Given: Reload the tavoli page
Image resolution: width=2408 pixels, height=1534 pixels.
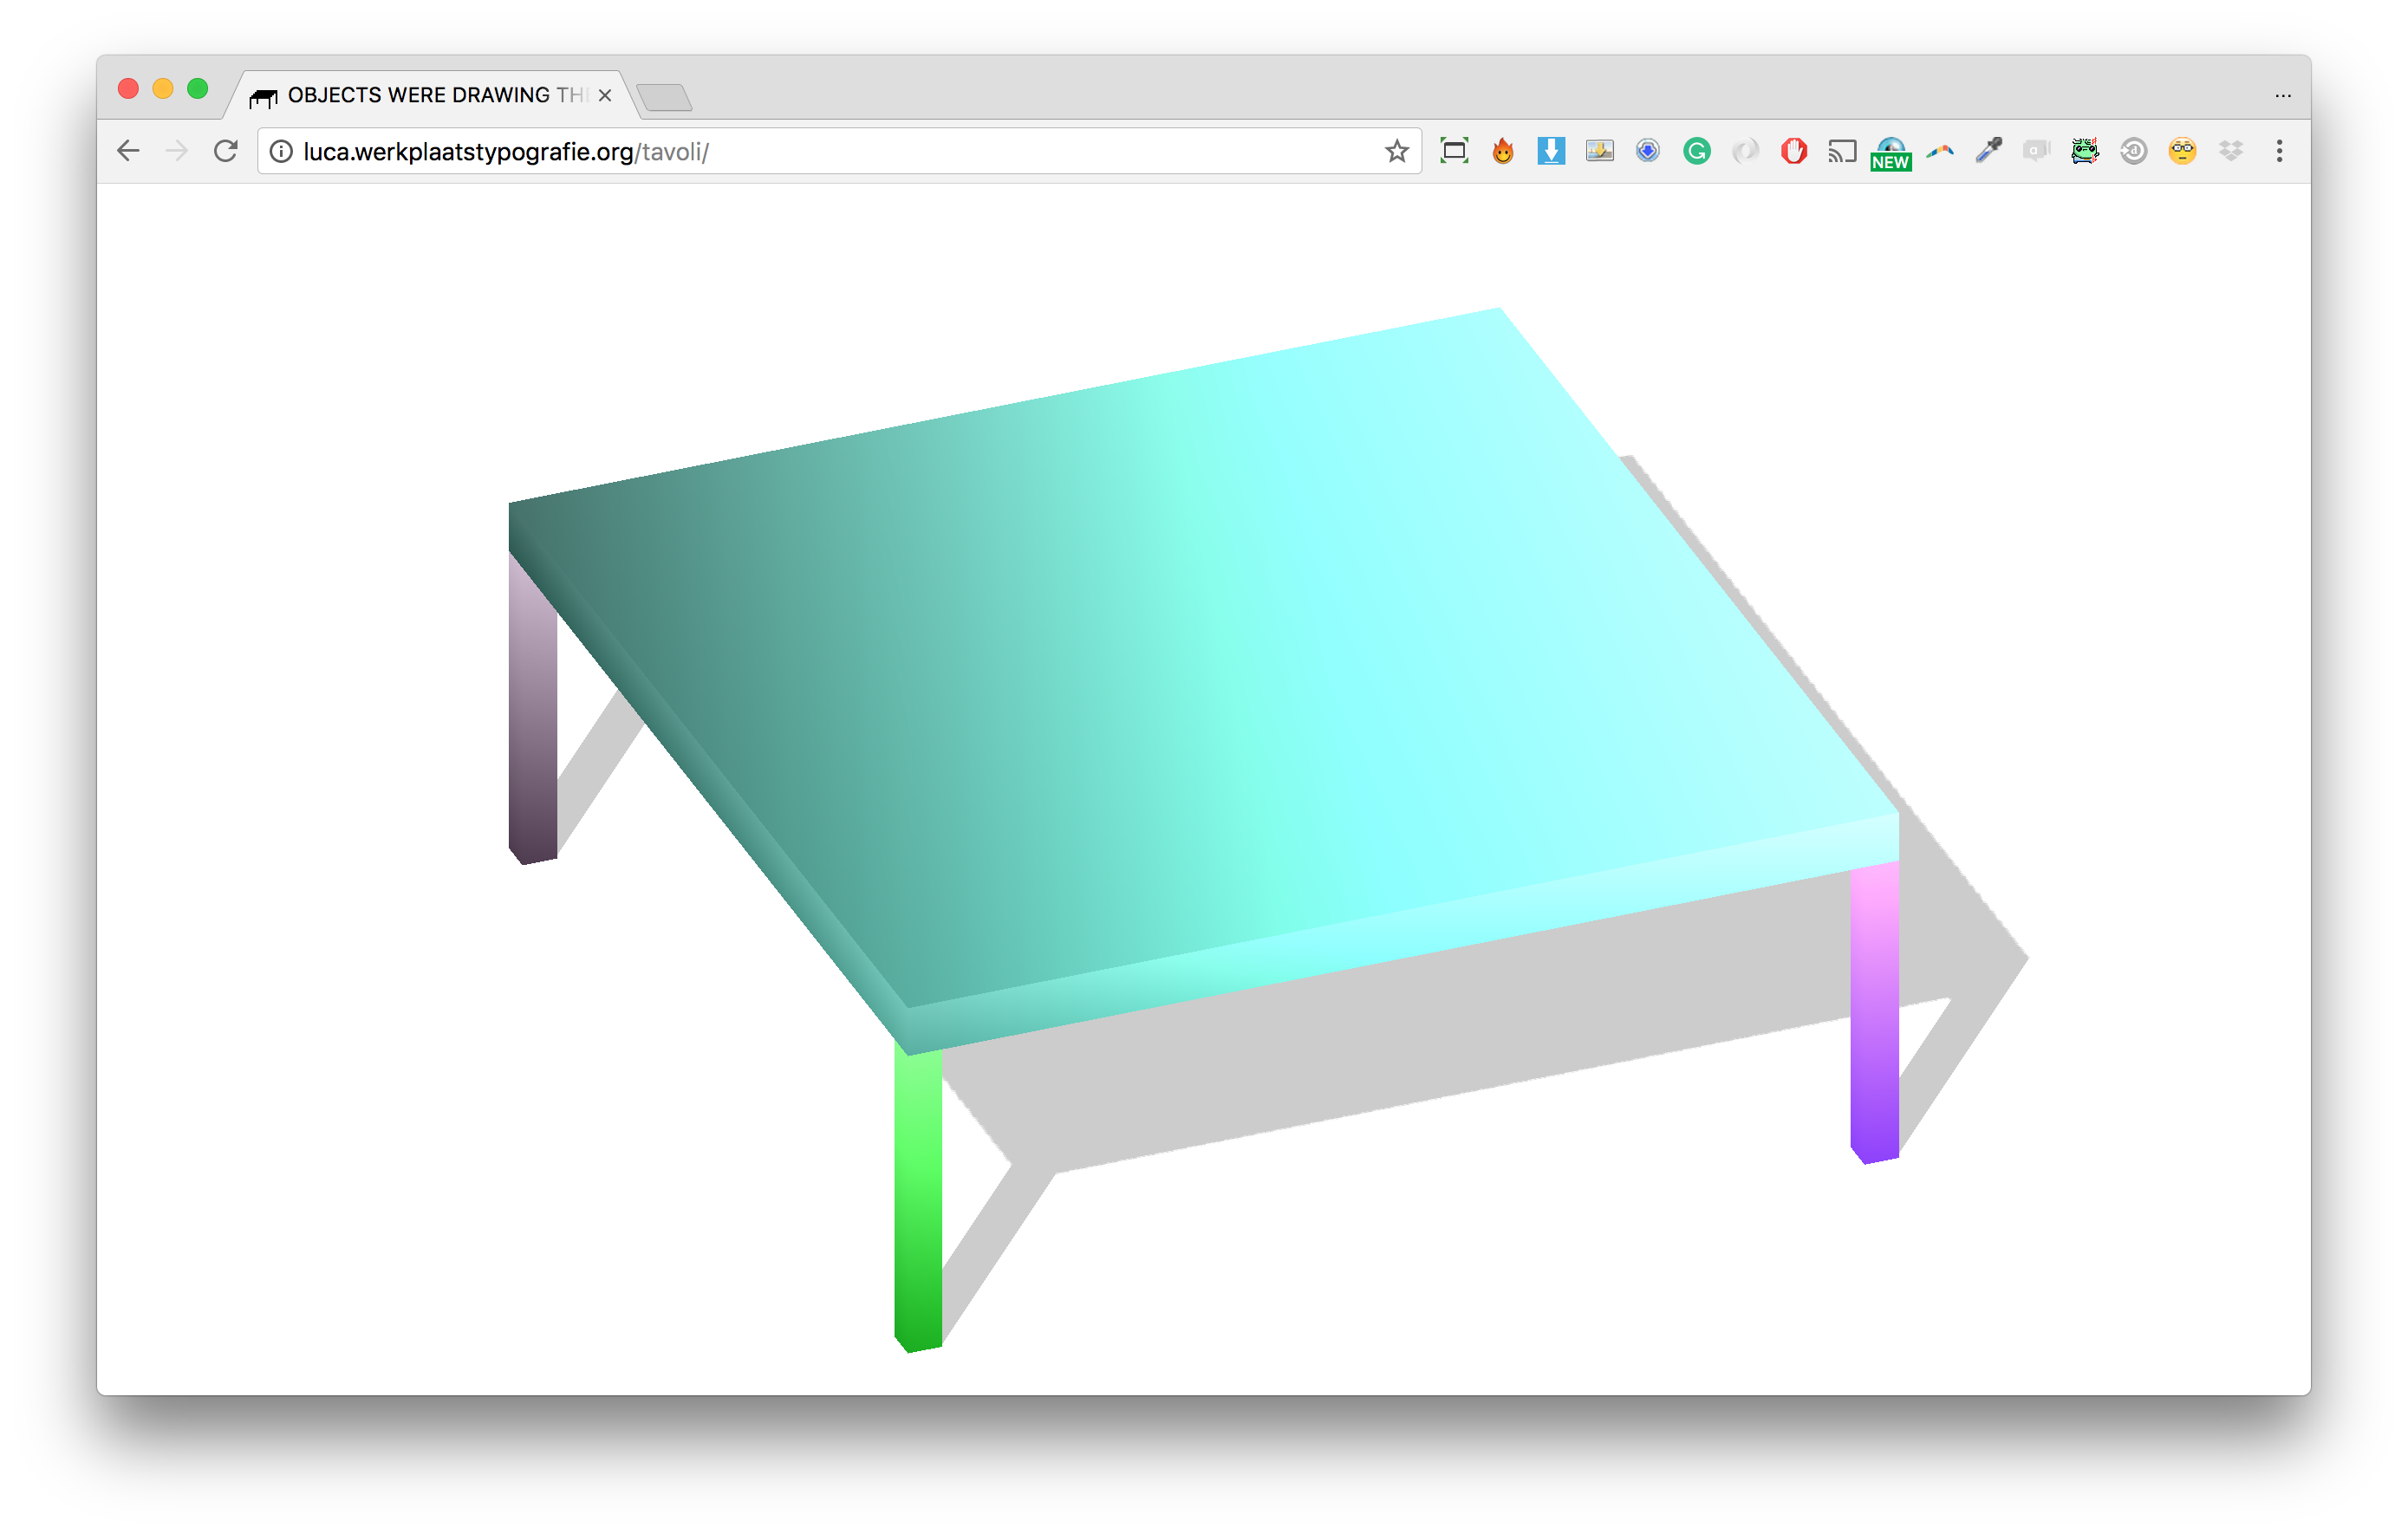Looking at the screenshot, I should click(226, 151).
